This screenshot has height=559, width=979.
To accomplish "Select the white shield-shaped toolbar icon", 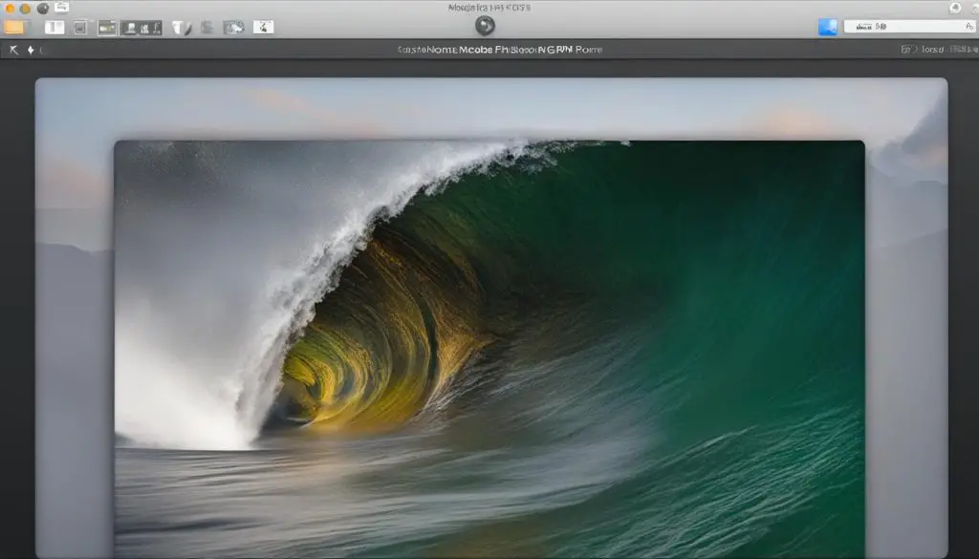I will [179, 27].
